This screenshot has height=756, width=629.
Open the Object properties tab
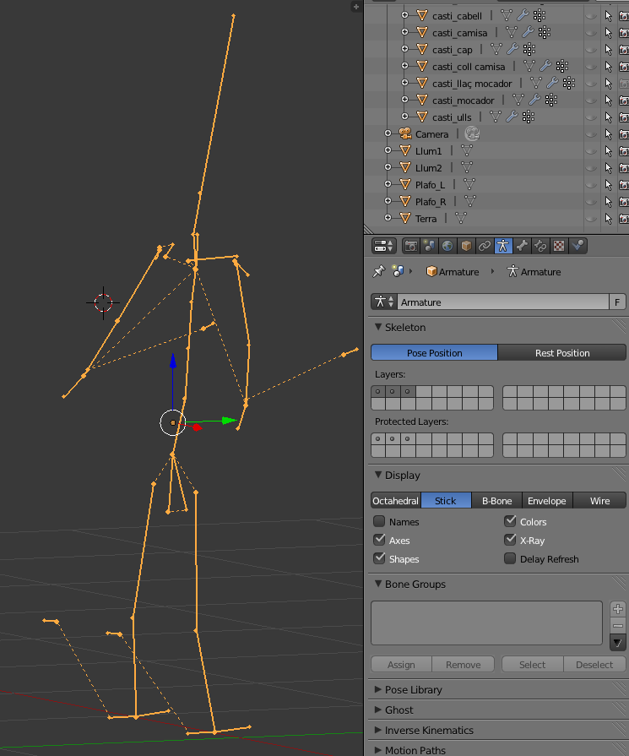click(466, 246)
